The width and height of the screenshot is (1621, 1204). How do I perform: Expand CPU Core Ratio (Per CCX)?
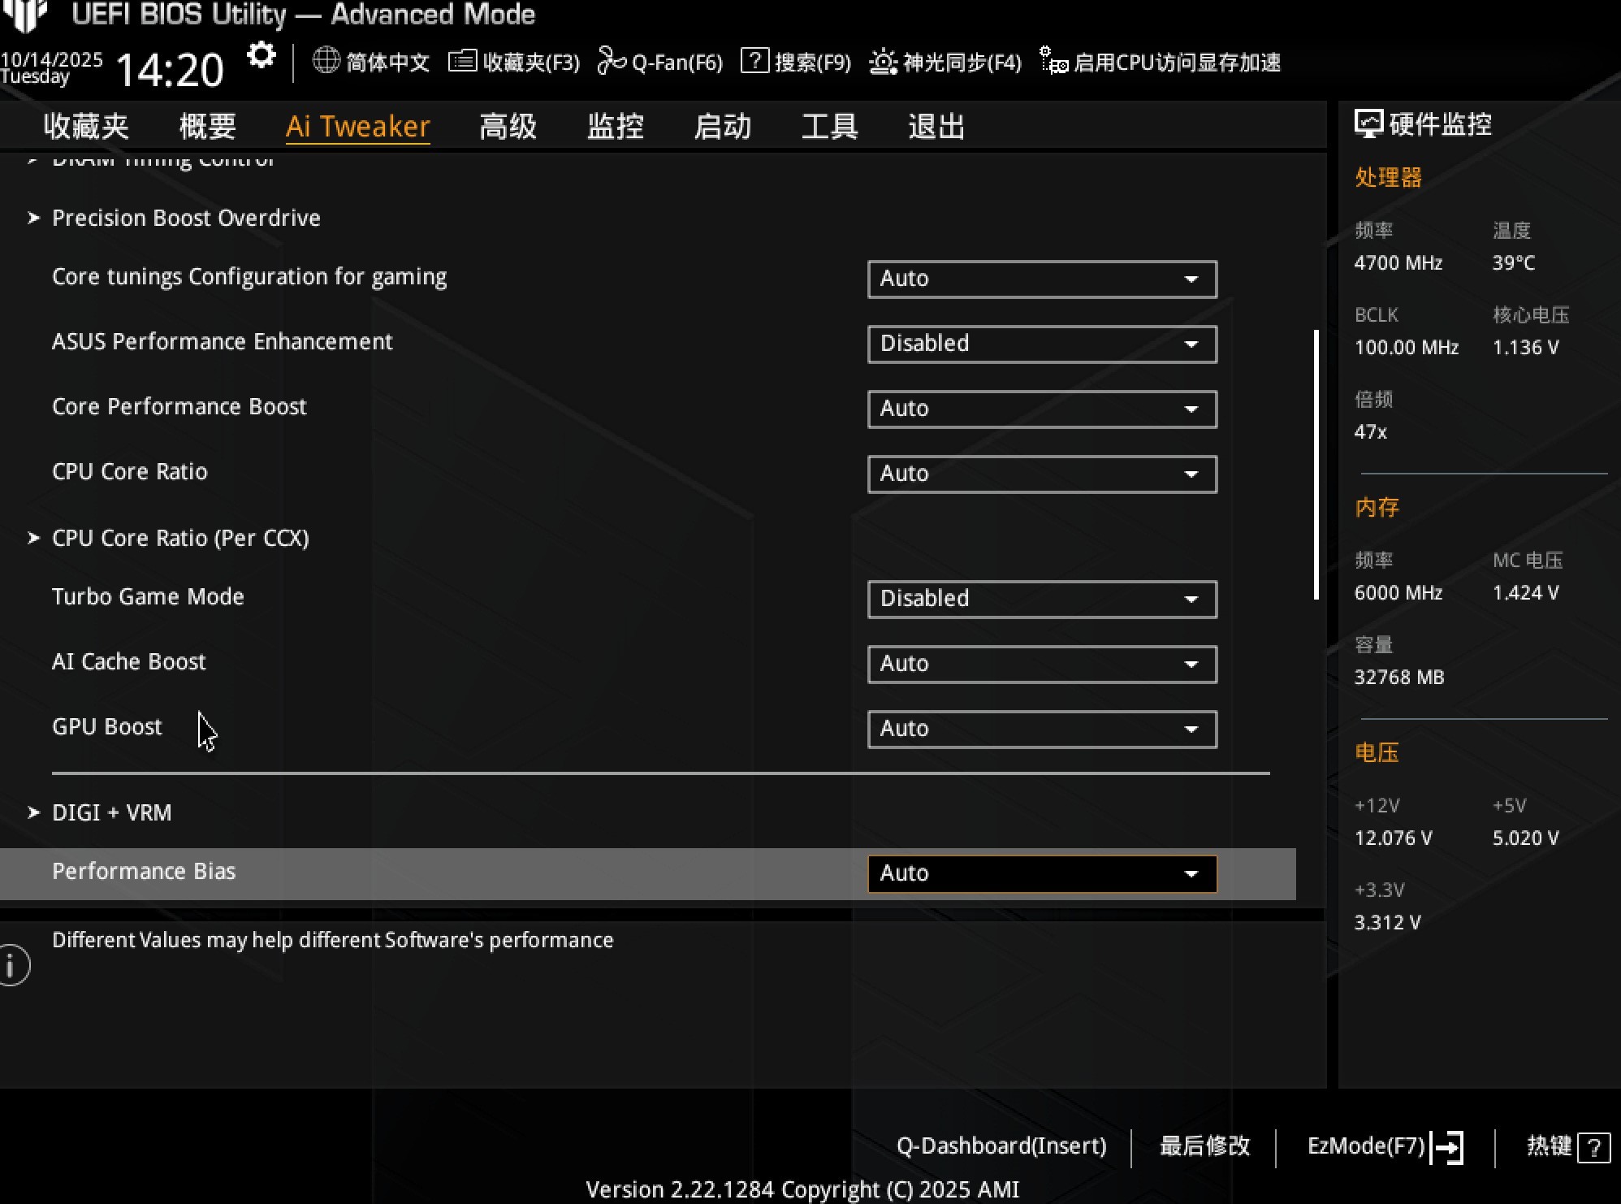point(180,538)
